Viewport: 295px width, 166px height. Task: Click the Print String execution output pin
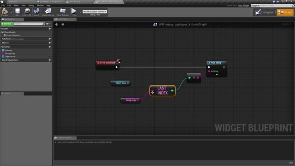[224, 67]
